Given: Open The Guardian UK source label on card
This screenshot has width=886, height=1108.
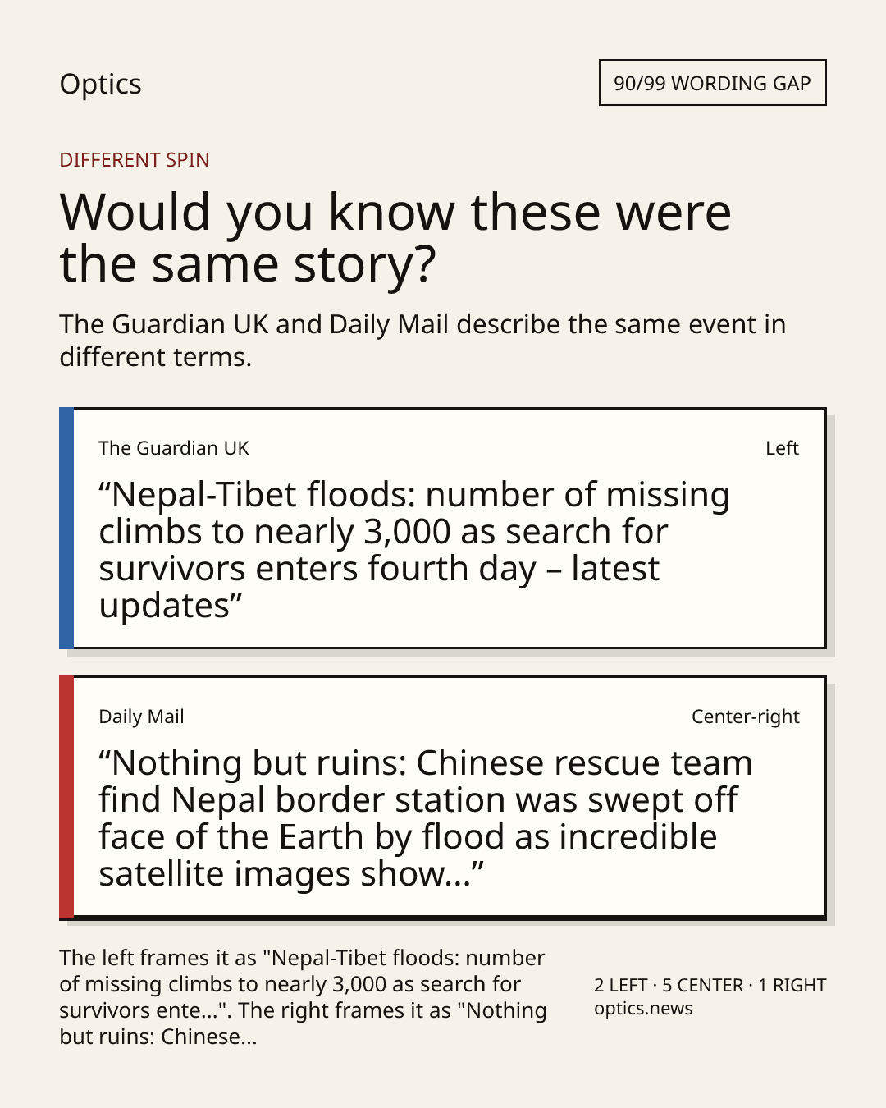Looking at the screenshot, I should pos(174,448).
